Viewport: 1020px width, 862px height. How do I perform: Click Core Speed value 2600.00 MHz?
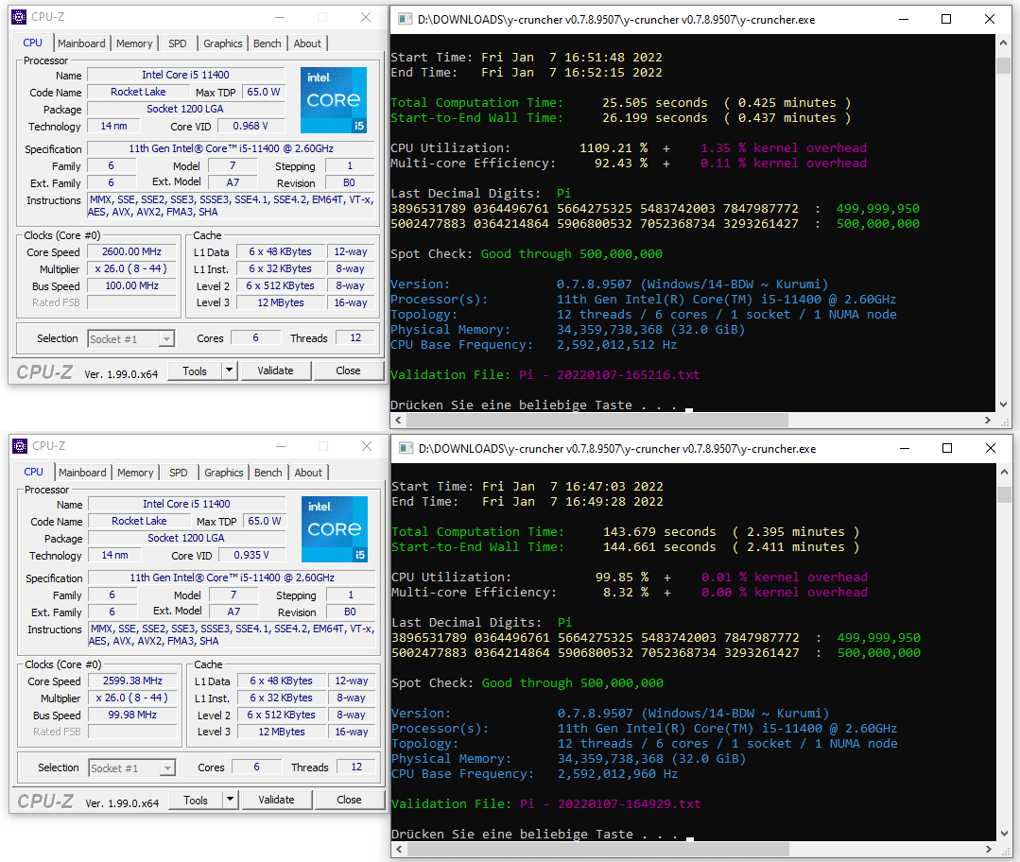(x=131, y=251)
